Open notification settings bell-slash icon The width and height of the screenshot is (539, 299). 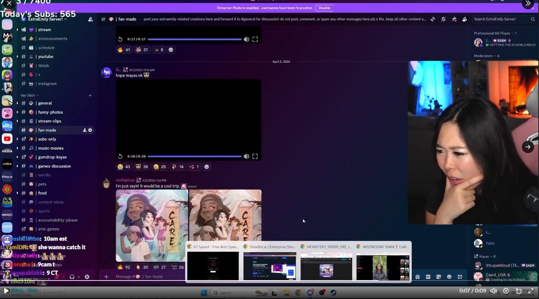[443, 19]
